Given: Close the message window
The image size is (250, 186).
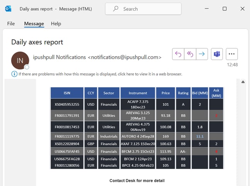Looking at the screenshot, I should [242, 8].
